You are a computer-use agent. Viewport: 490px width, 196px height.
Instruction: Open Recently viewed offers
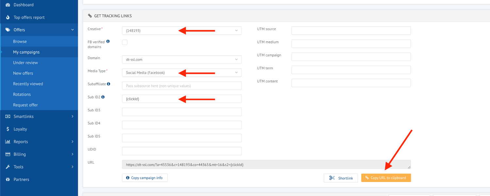28,84
